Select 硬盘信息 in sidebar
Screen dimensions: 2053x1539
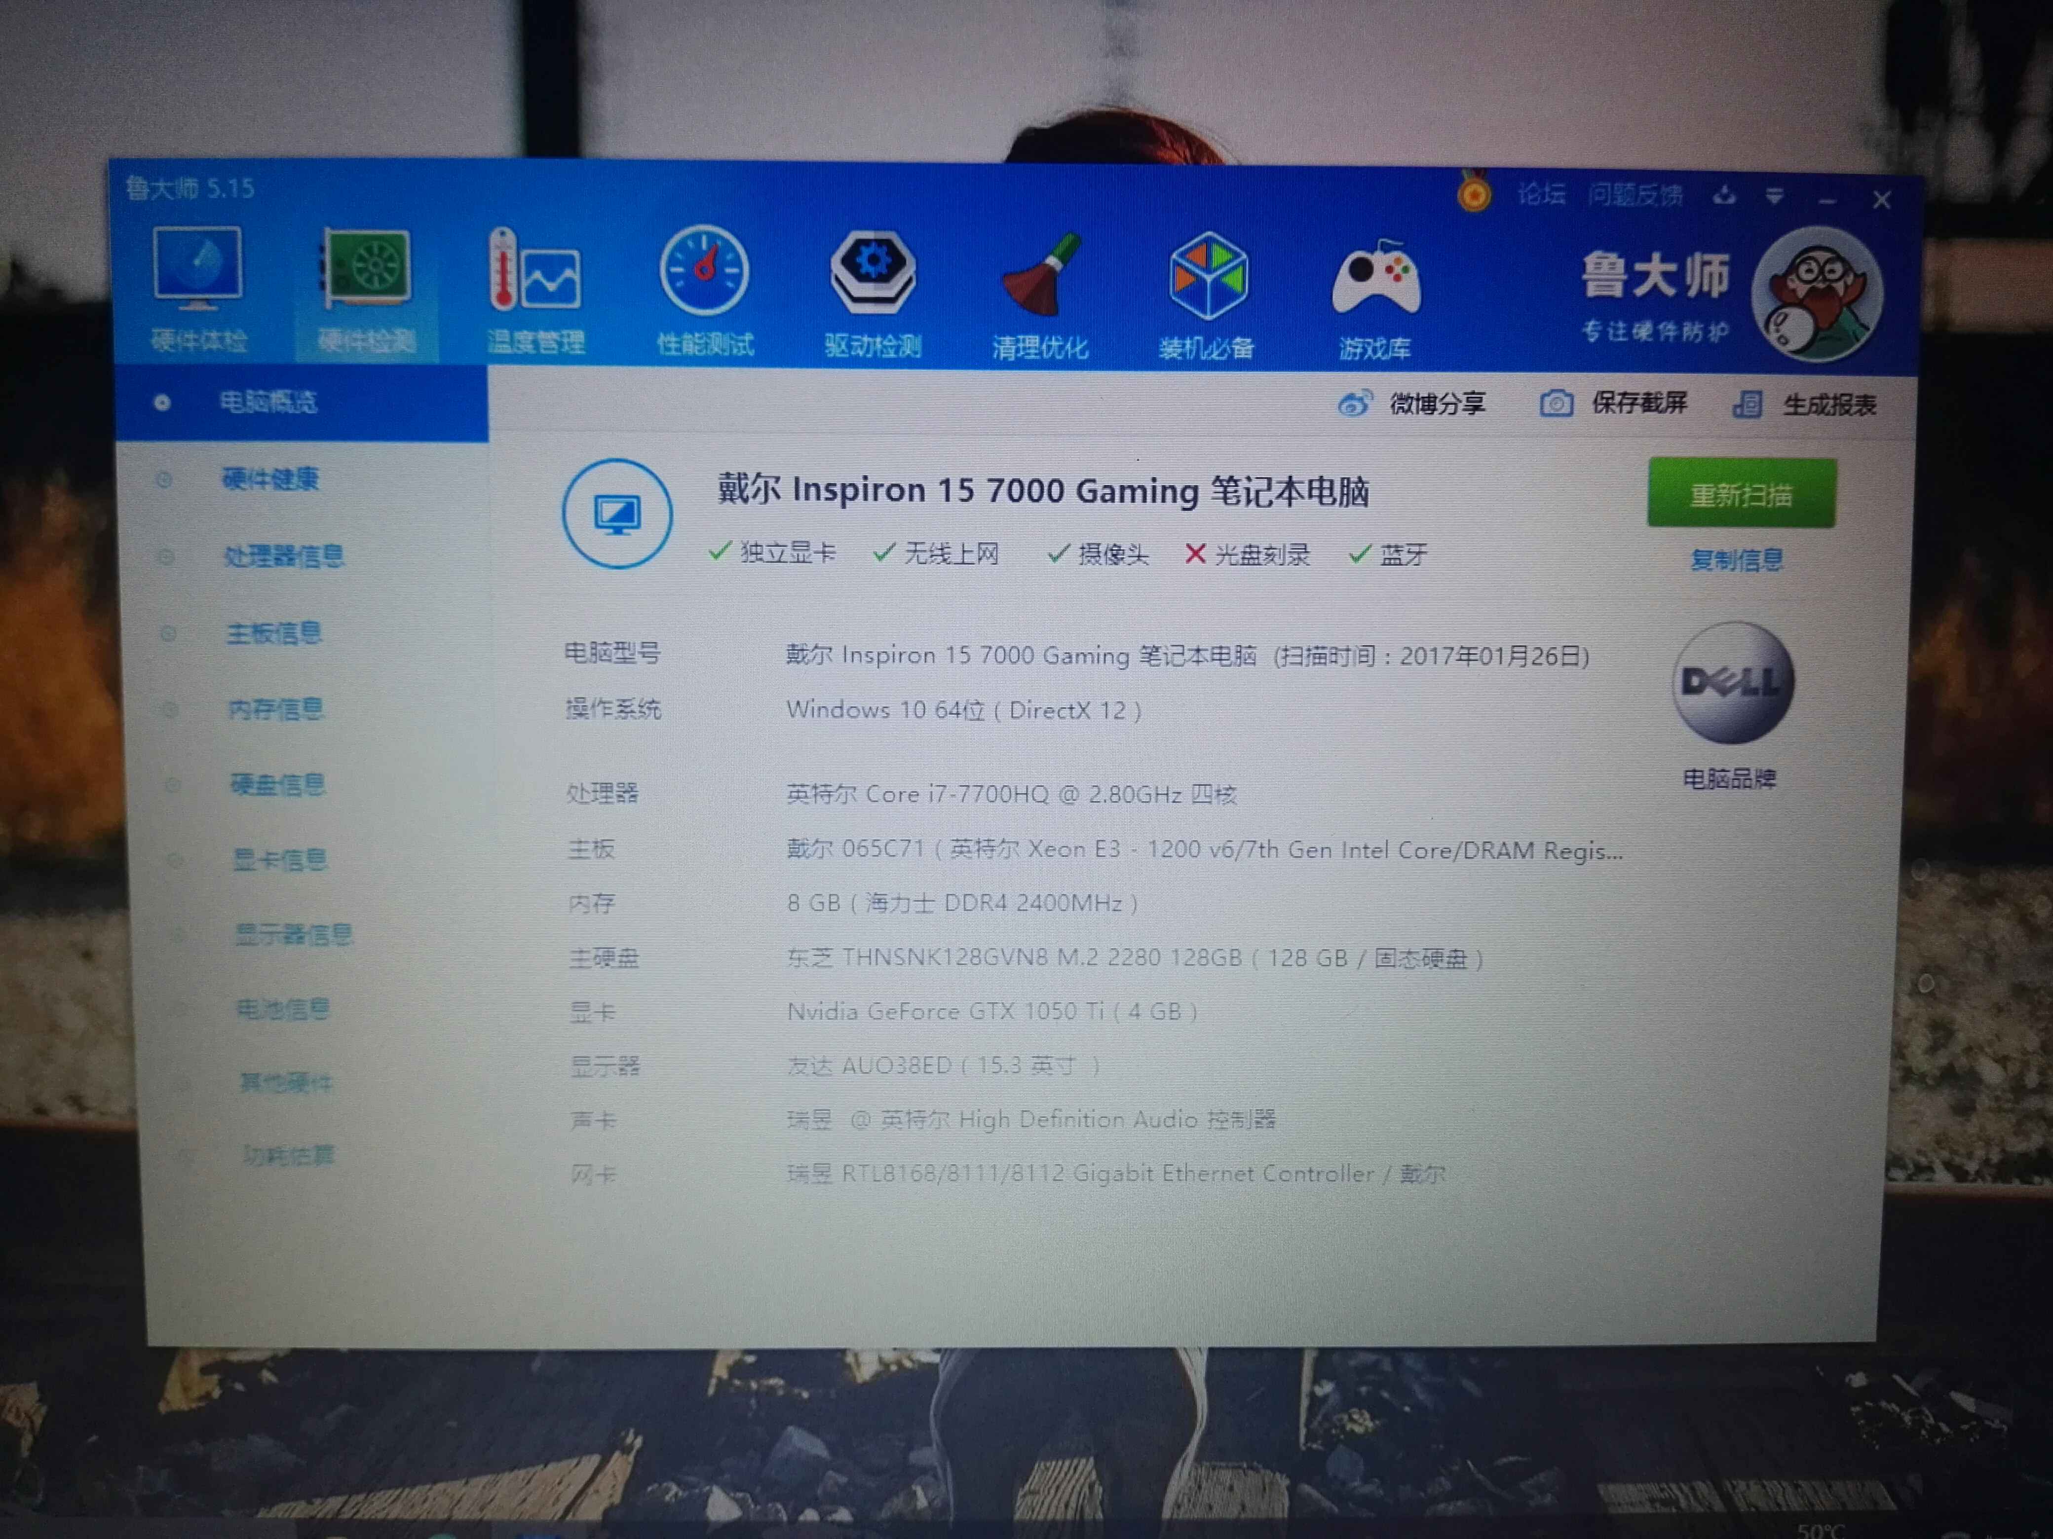(x=277, y=786)
